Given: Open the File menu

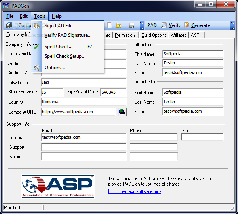Looking at the screenshot, I should click(x=10, y=16).
